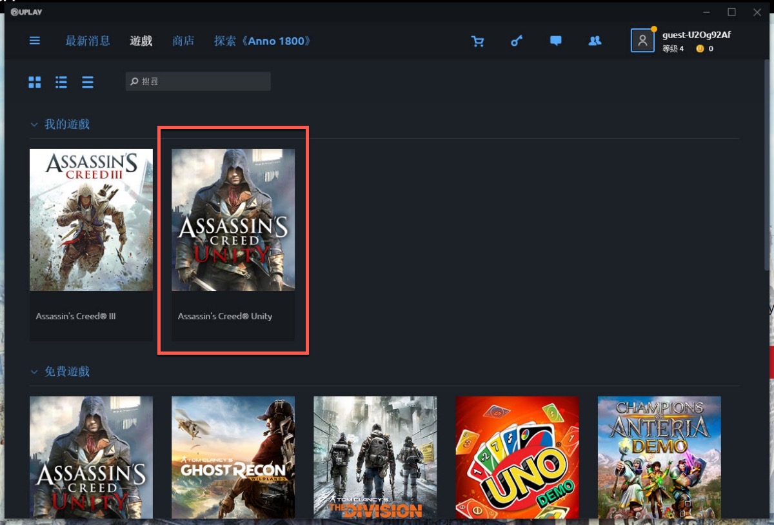Click the Assassin's Creed® Unity title text
This screenshot has height=525, width=774.
(225, 316)
